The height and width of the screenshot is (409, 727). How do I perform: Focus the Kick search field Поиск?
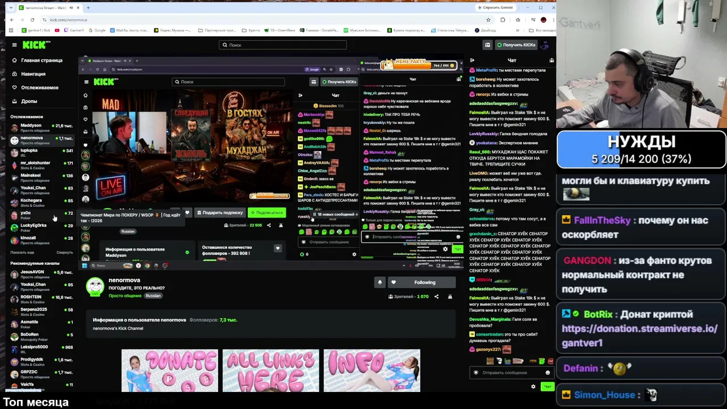[283, 45]
